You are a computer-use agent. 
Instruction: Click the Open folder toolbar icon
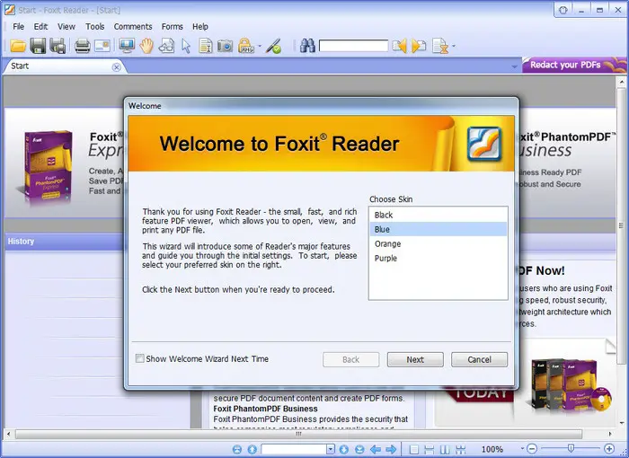click(18, 46)
